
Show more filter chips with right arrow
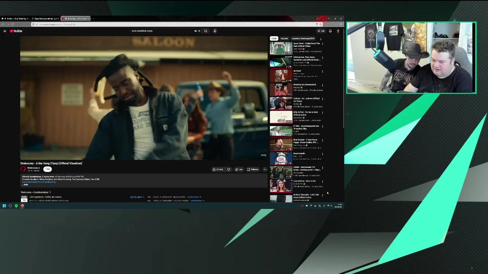point(321,39)
